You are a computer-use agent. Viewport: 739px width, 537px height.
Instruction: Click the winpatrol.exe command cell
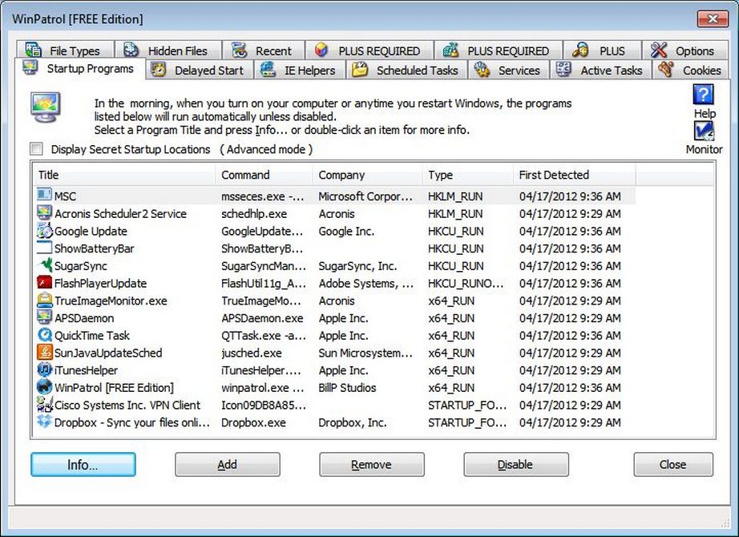(263, 388)
